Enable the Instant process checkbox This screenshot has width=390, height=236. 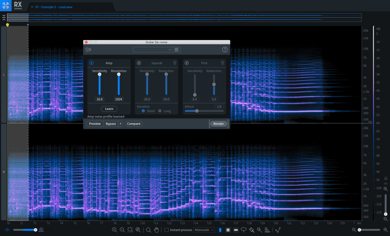click(167, 230)
